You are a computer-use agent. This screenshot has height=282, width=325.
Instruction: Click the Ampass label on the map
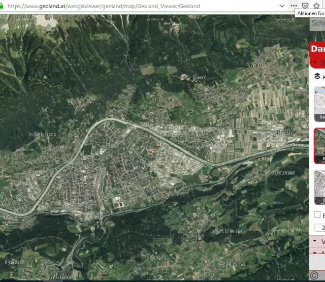click(x=283, y=172)
